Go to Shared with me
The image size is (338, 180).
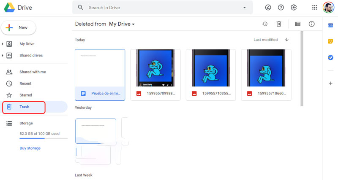click(33, 72)
